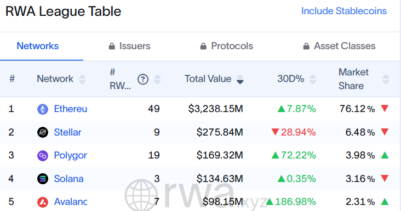This screenshot has width=401, height=211.
Task: Sort the table by Network column arrows
Action: [82, 79]
